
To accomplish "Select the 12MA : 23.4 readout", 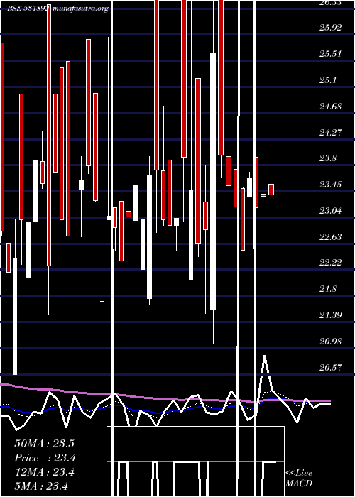I will (x=44, y=472).
